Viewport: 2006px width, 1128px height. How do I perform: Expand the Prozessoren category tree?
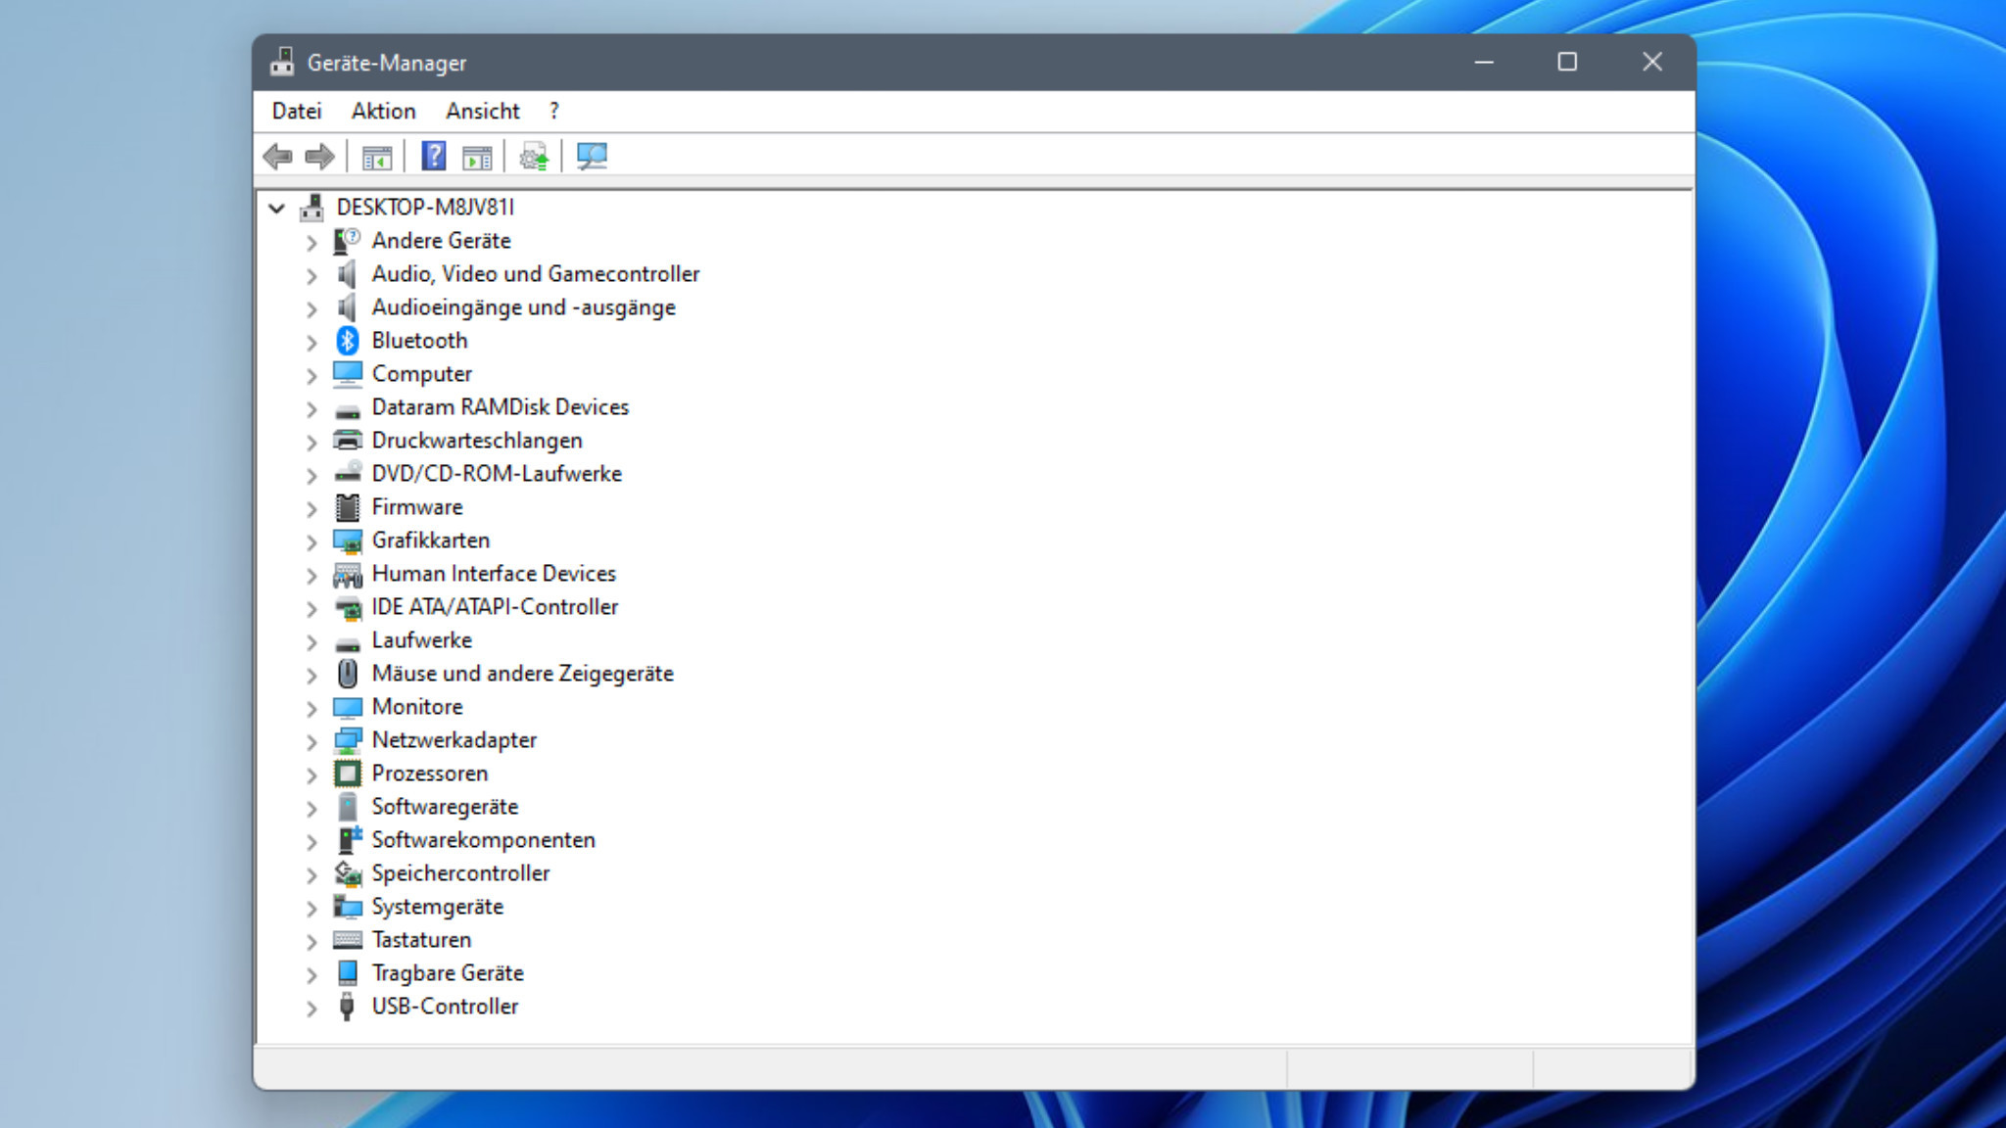(310, 773)
